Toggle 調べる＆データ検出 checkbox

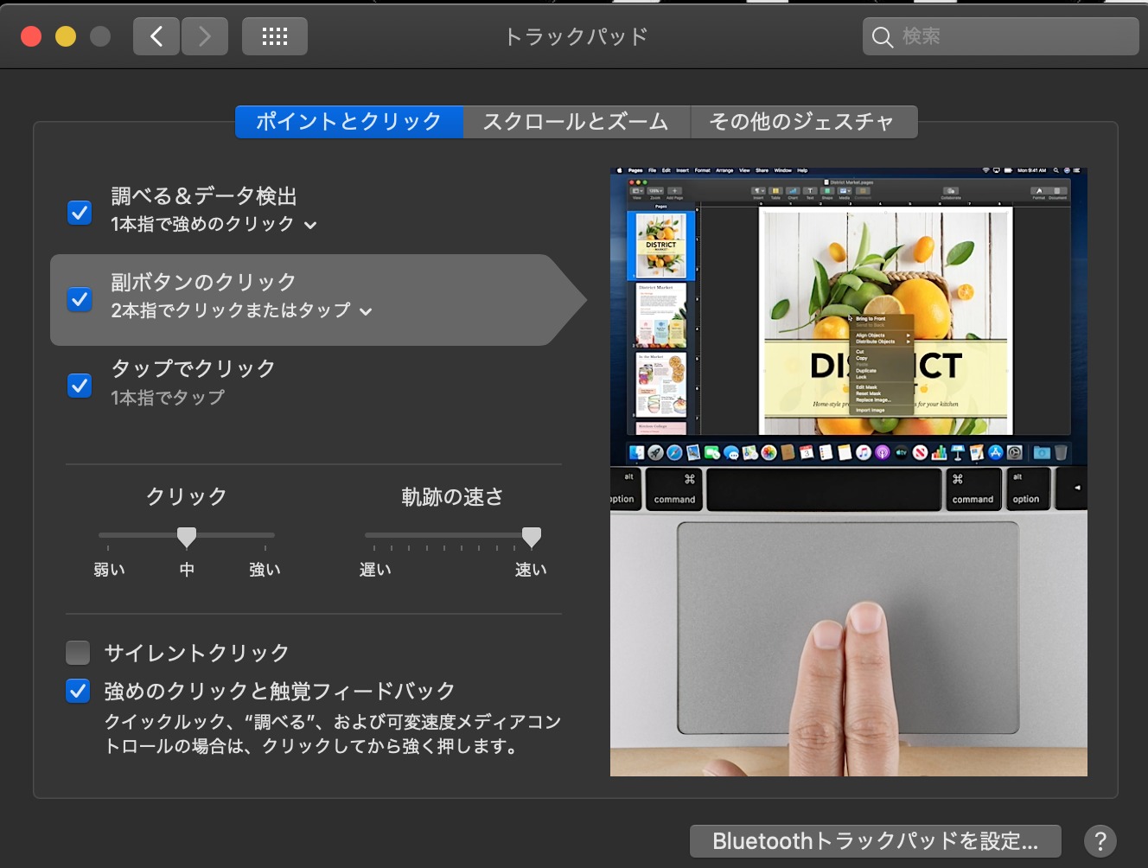pyautogui.click(x=80, y=212)
